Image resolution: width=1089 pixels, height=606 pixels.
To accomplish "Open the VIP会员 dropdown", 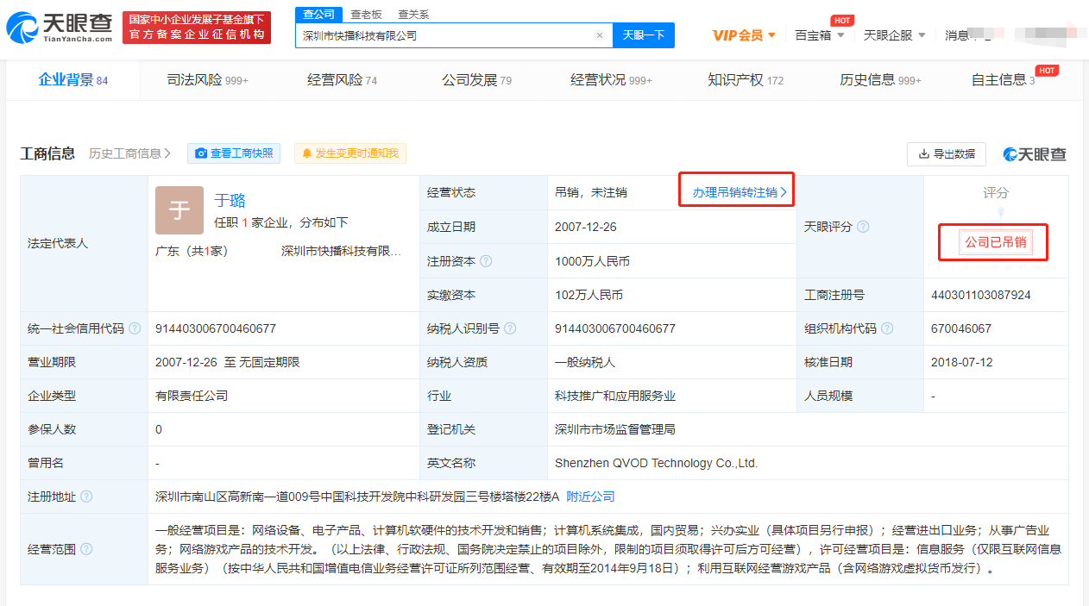I will 744,35.
